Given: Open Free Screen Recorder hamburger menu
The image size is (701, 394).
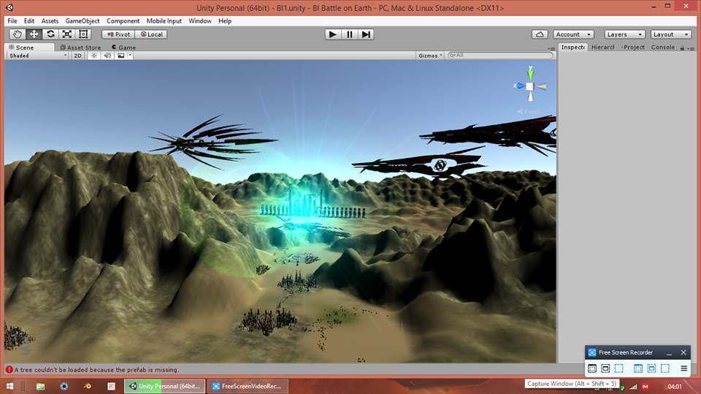Looking at the screenshot, I should 684,368.
